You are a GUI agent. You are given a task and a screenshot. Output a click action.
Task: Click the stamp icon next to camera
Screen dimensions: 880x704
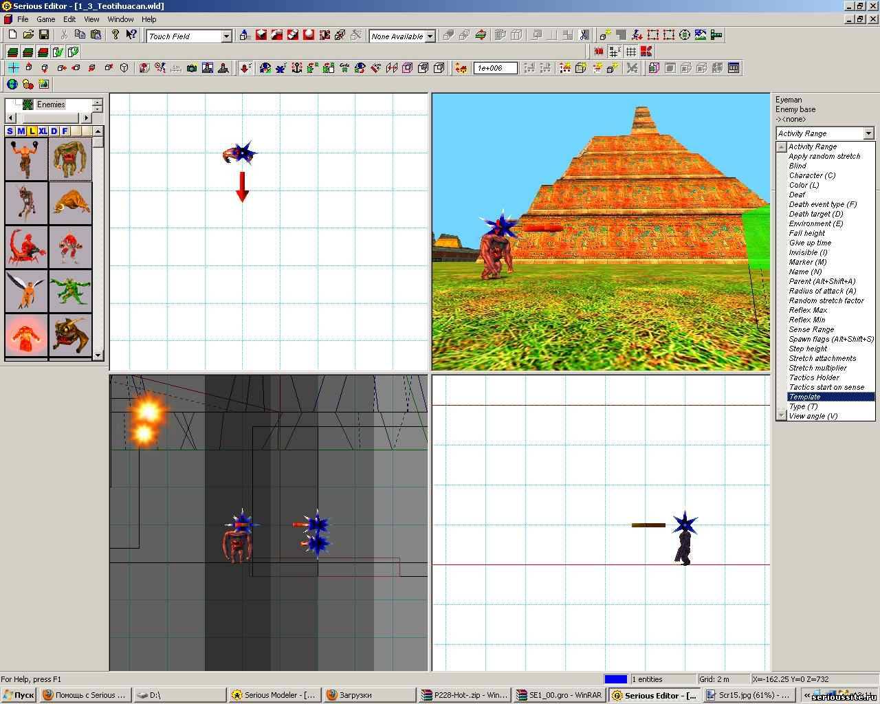(208, 68)
